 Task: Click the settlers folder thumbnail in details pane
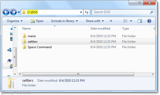click(x=12, y=83)
